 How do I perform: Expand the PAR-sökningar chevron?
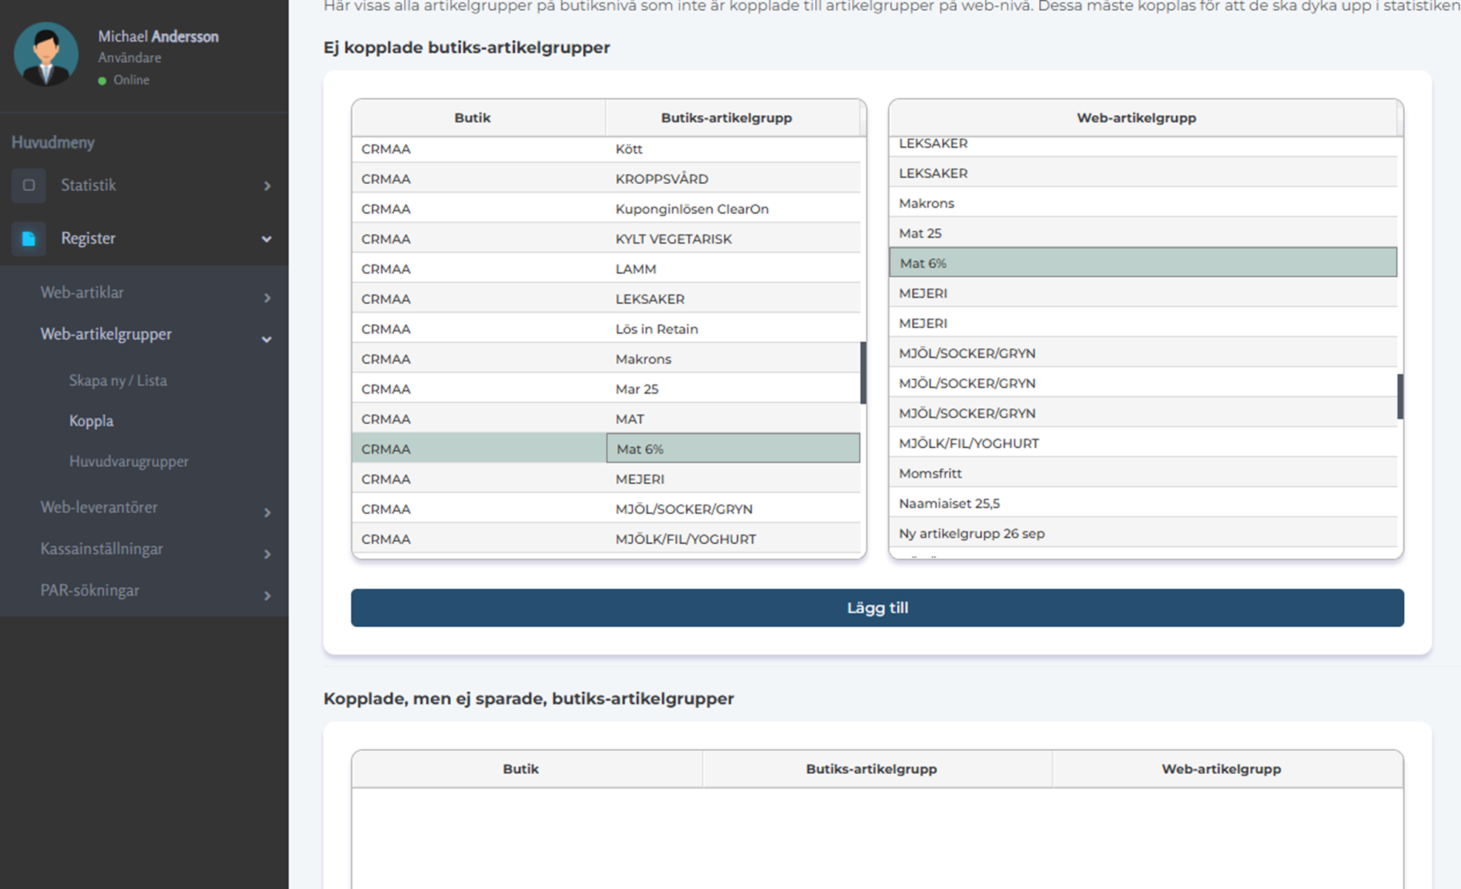267,595
